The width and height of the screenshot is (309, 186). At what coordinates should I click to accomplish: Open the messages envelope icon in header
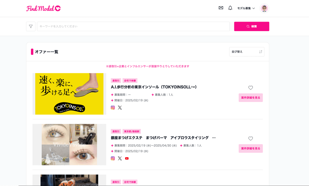[221, 8]
